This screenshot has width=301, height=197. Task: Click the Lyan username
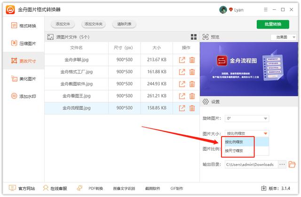pyautogui.click(x=239, y=10)
